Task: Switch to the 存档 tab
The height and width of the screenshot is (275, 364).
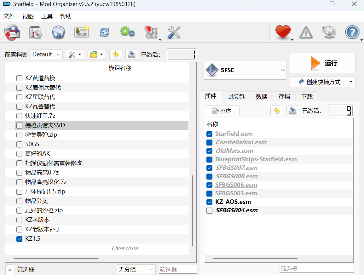Action: tap(284, 96)
